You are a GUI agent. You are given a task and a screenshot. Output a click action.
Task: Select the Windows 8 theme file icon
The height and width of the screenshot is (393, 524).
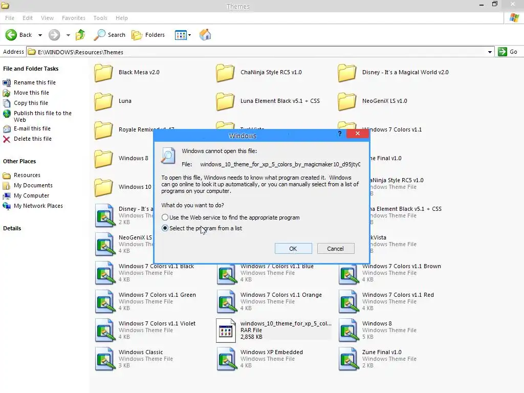[x=348, y=331]
